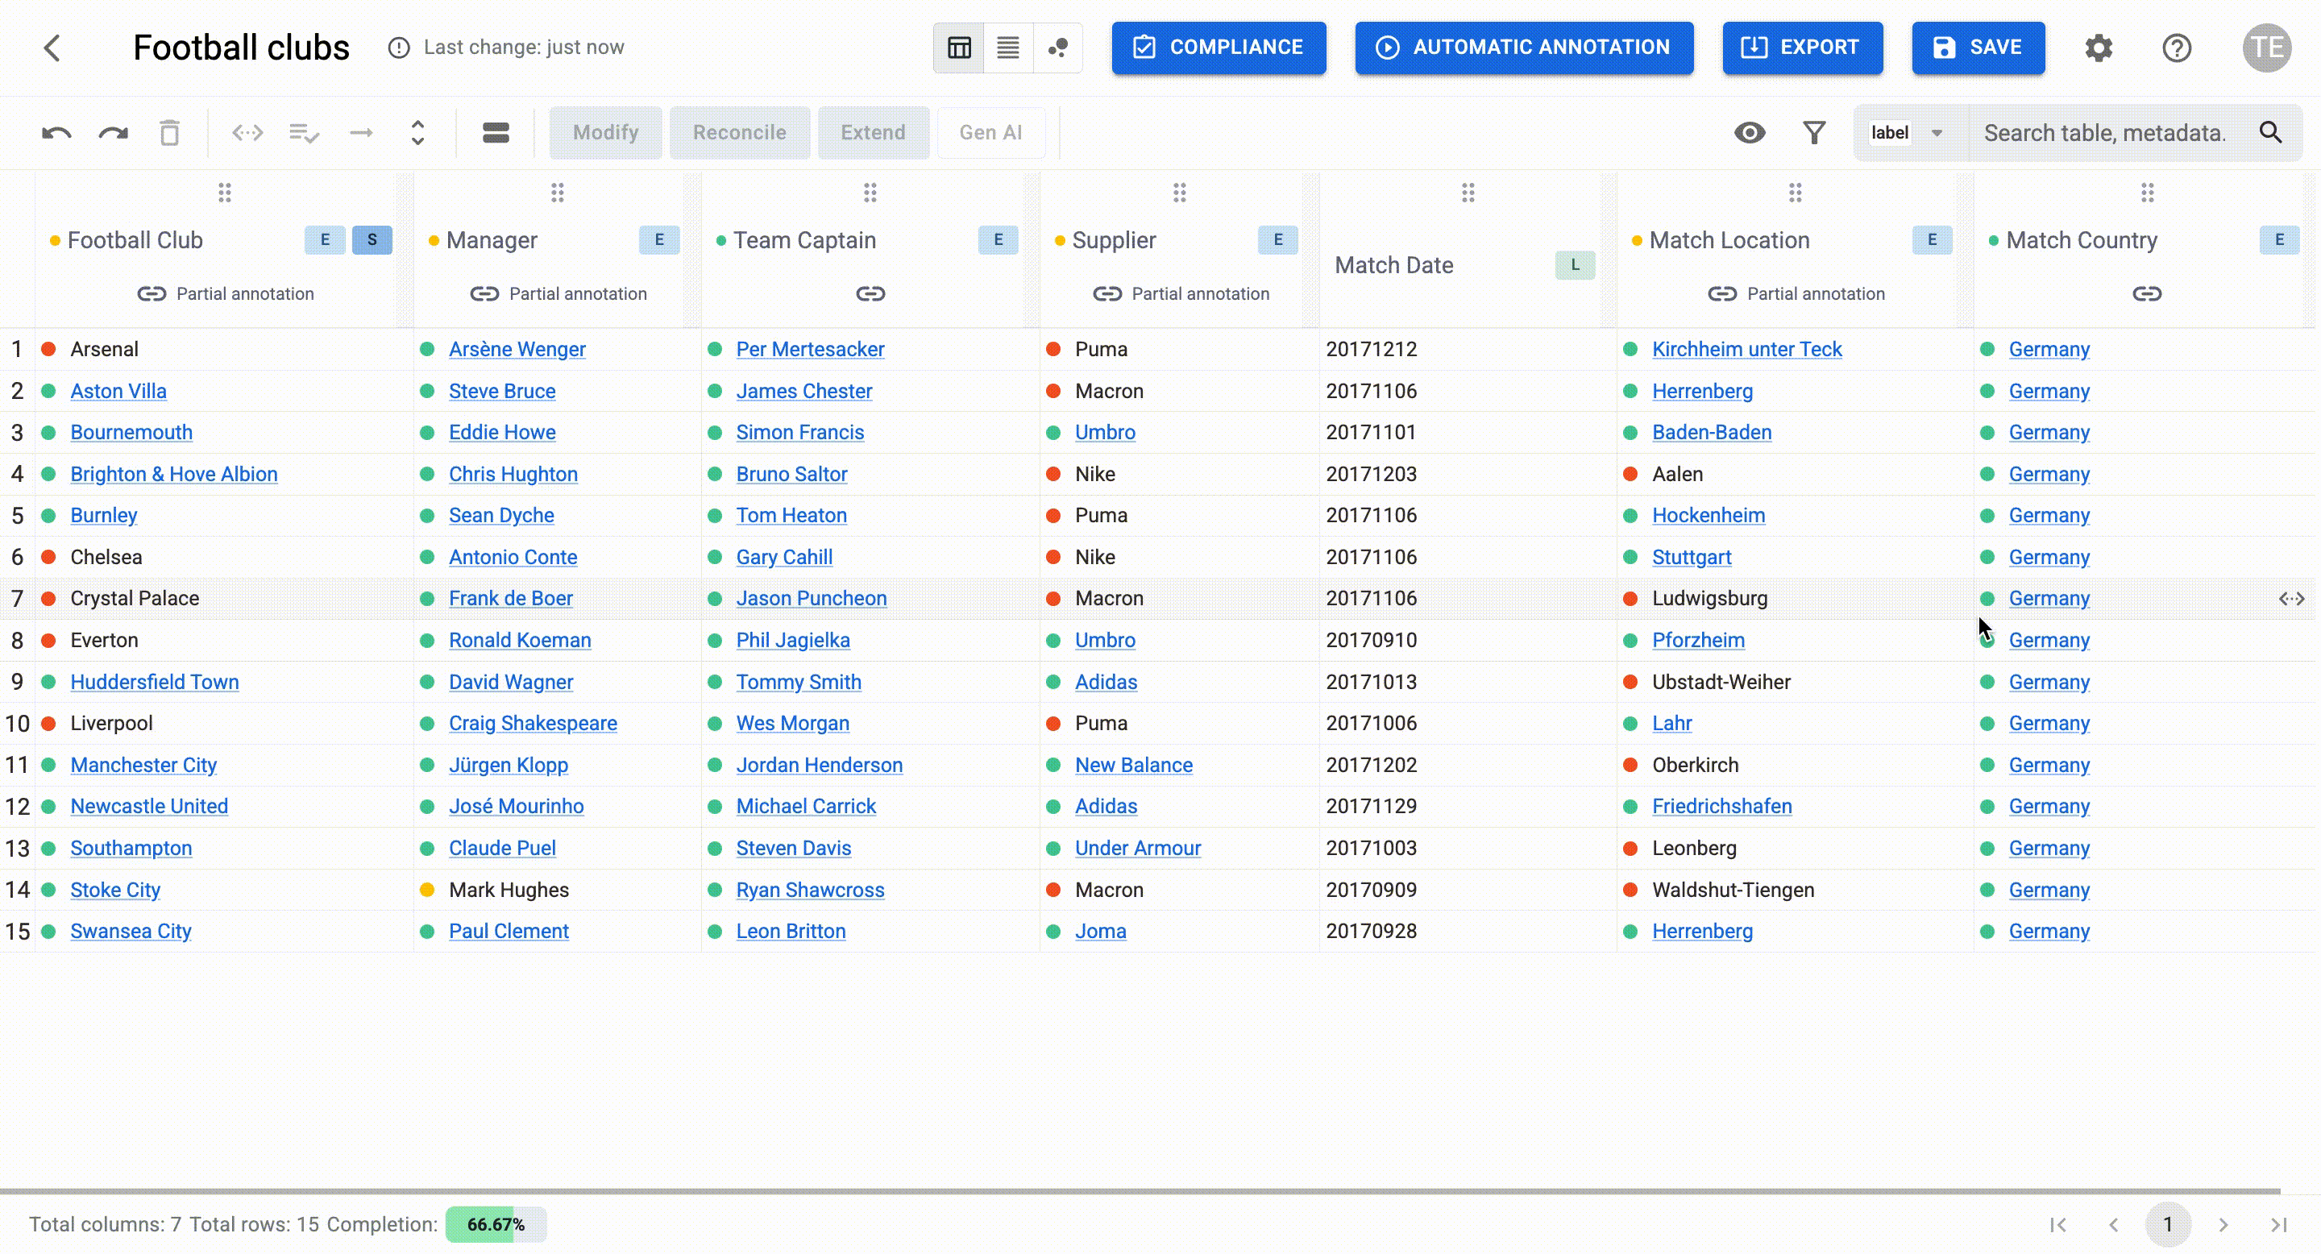Go to previous page arrow
Viewport: 2321px width, 1254px height.
pyautogui.click(x=2113, y=1225)
